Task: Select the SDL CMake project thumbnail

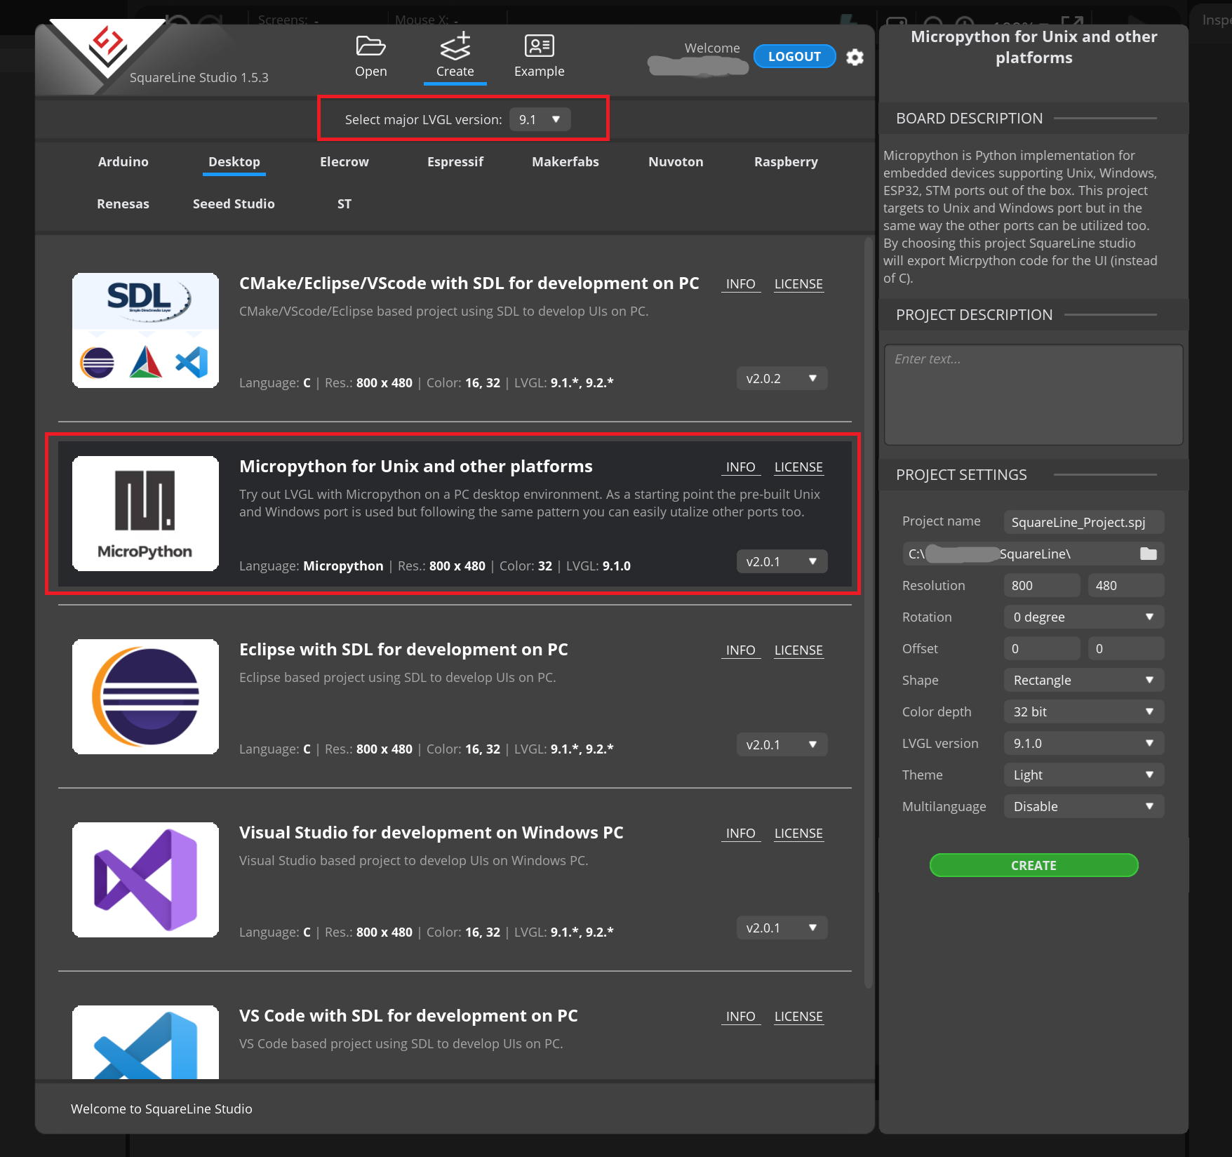Action: (145, 330)
